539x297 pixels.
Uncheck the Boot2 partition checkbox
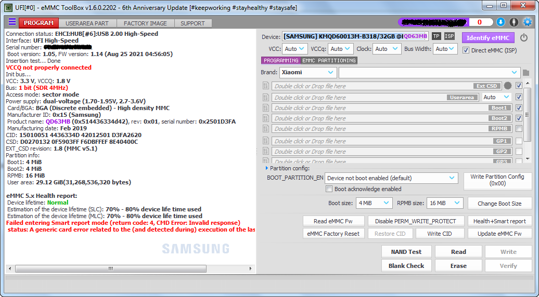(x=519, y=118)
